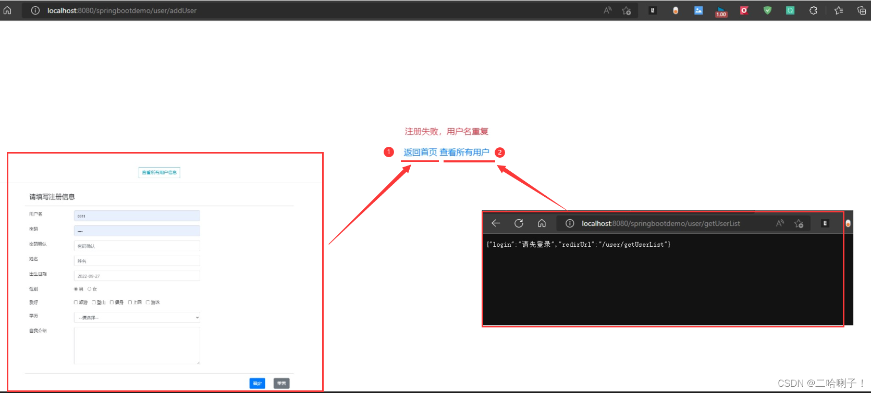This screenshot has height=393, width=871.
Task: Click the red text 注册失败，用户名重复
Action: pyautogui.click(x=447, y=131)
